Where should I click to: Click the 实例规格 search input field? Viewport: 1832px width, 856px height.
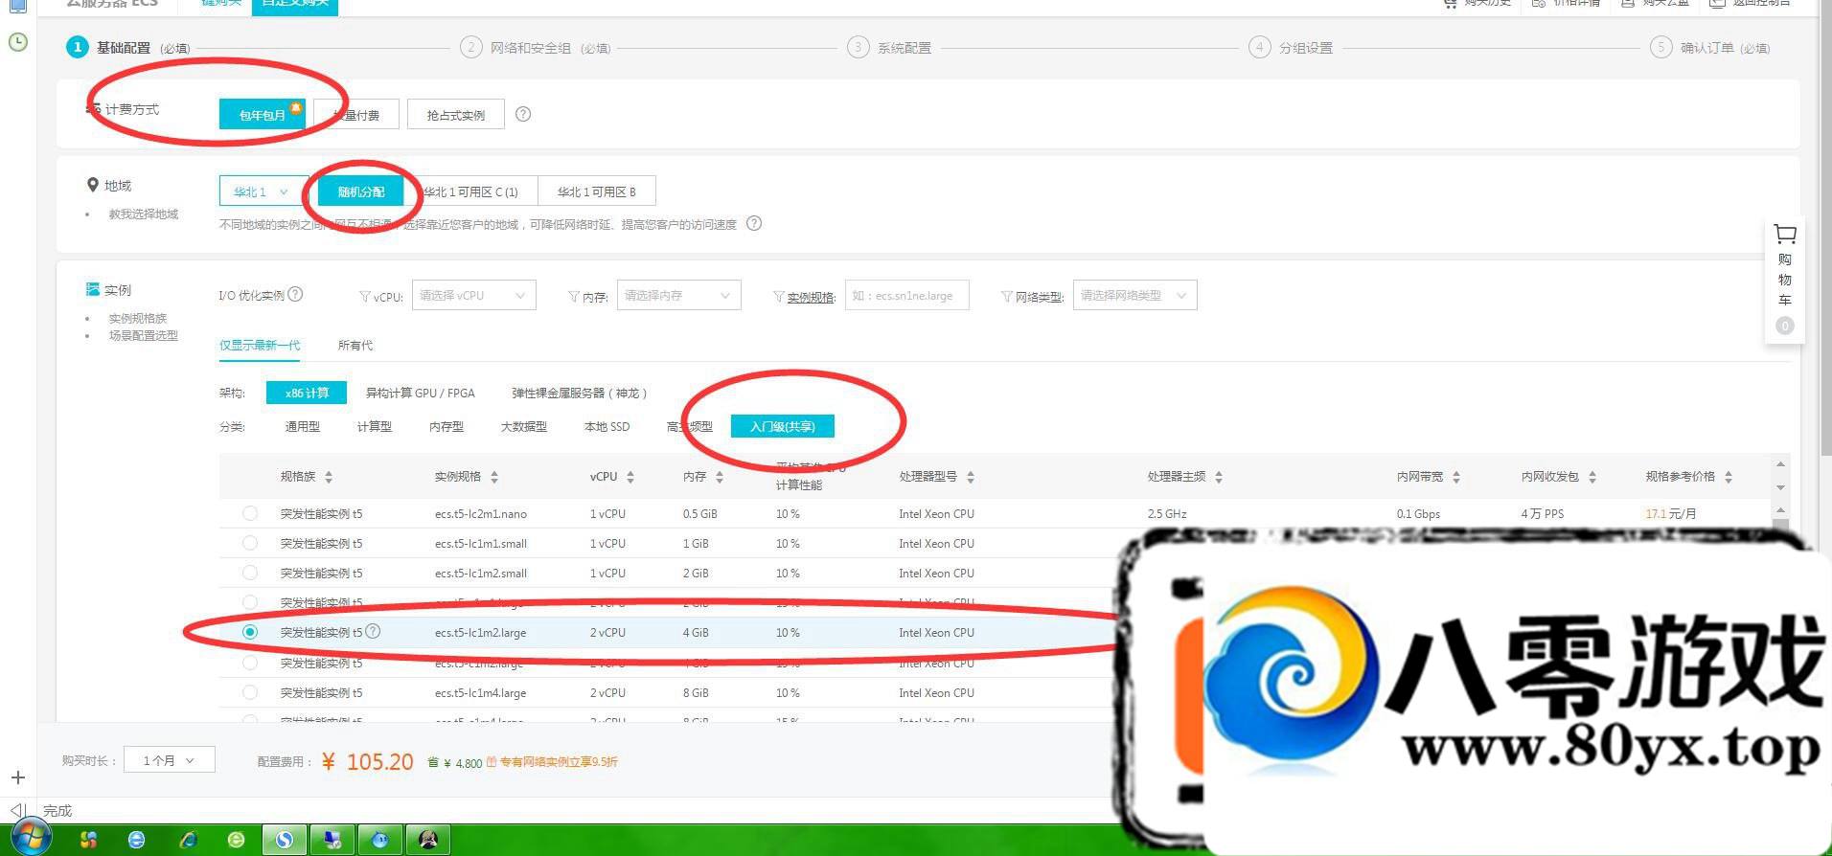[x=906, y=296]
